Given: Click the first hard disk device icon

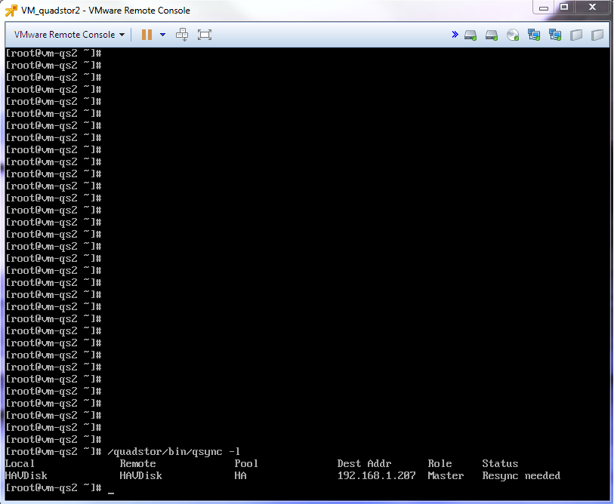Looking at the screenshot, I should pos(471,35).
